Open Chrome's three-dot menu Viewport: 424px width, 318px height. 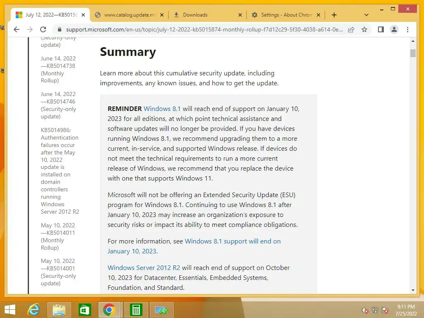pos(407,29)
